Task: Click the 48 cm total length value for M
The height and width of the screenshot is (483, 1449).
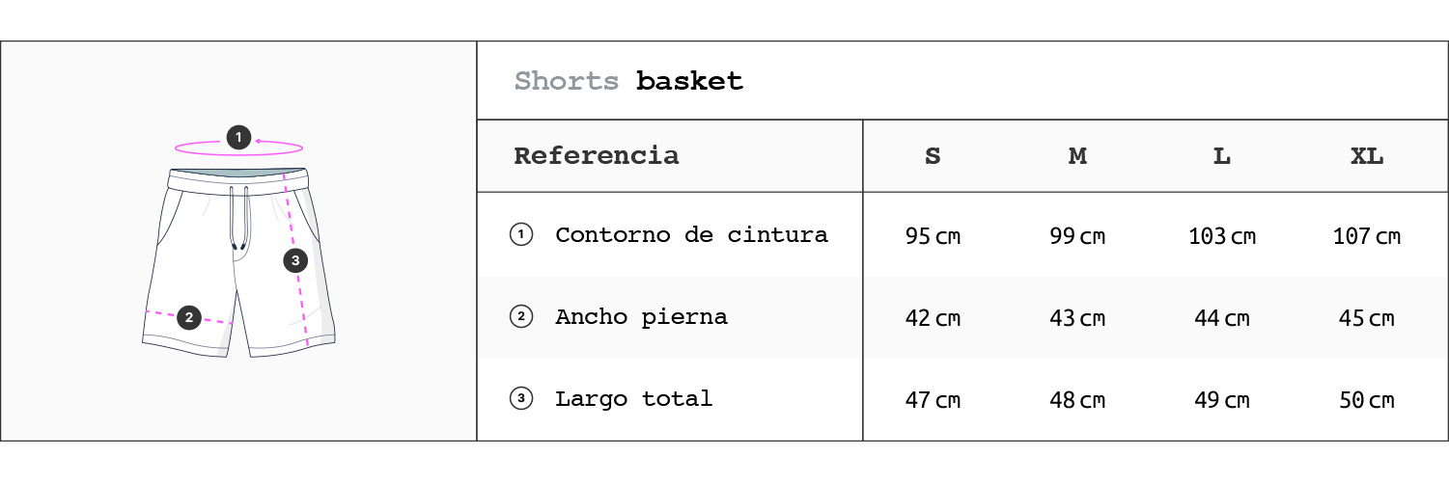Action: coord(1077,400)
